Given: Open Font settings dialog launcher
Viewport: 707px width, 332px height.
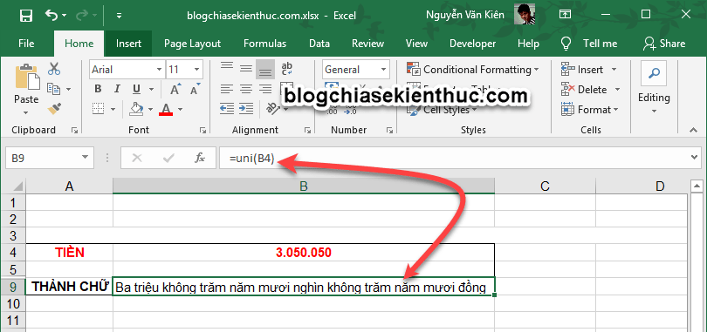Looking at the screenshot, I should [202, 130].
